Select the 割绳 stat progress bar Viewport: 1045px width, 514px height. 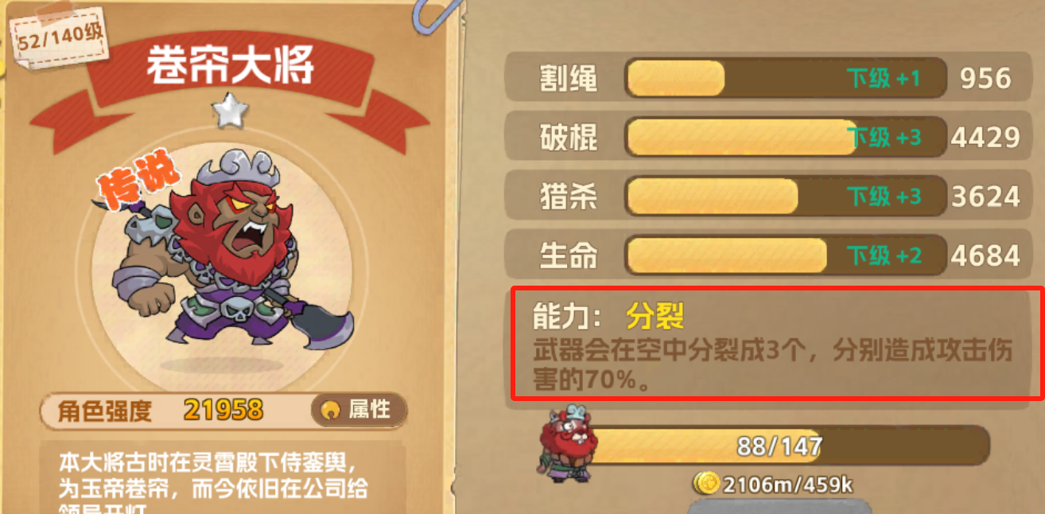point(785,78)
